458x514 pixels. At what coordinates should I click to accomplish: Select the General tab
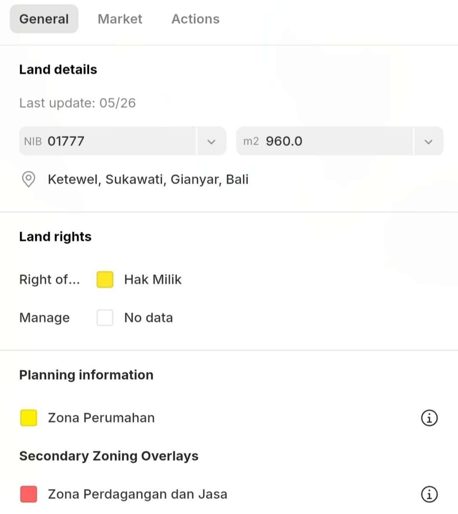[x=44, y=19]
